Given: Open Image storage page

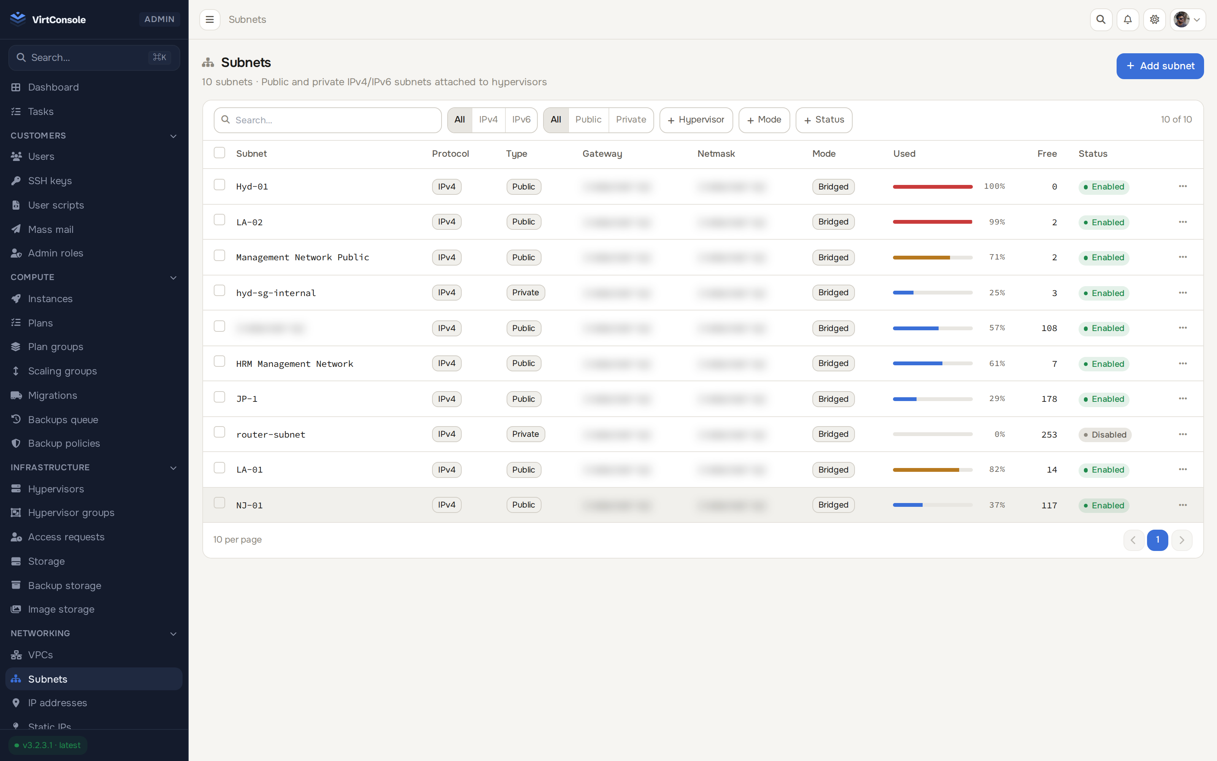Looking at the screenshot, I should click(94, 609).
